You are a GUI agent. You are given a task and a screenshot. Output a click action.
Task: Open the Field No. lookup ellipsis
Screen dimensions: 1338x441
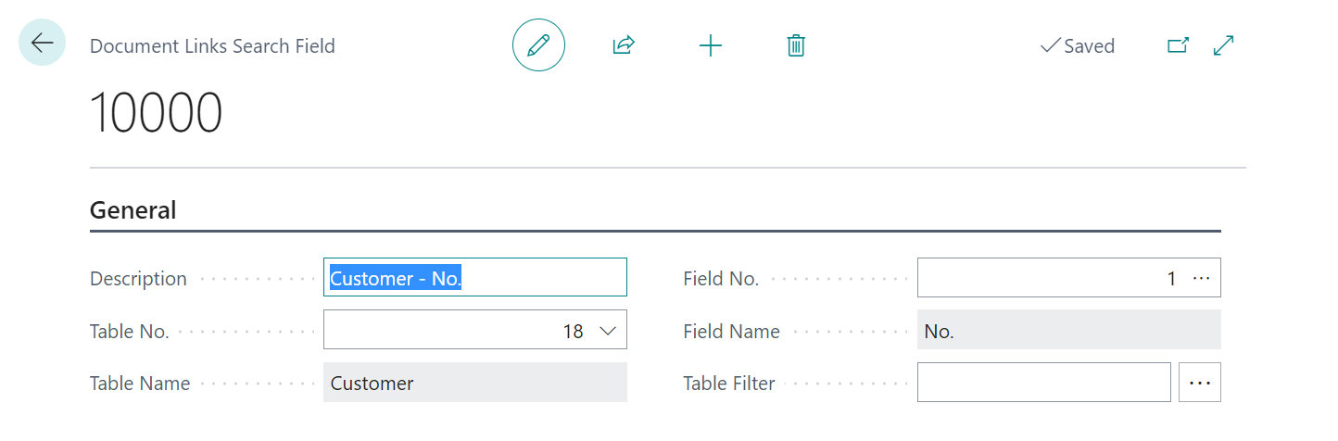[x=1202, y=278]
